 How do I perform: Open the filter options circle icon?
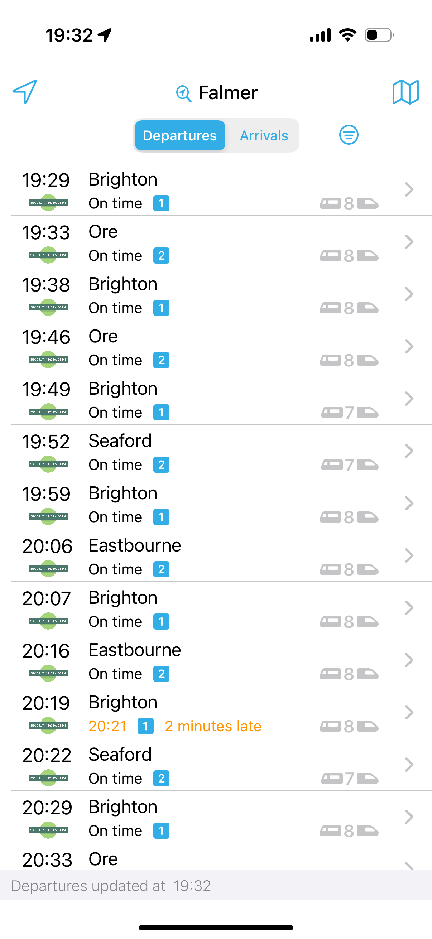349,135
